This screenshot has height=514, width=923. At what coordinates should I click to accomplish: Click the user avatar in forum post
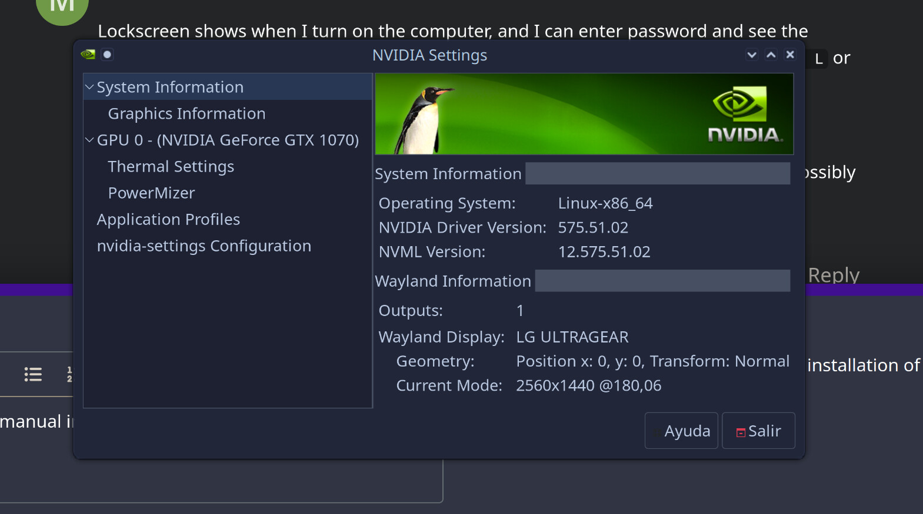click(62, 8)
